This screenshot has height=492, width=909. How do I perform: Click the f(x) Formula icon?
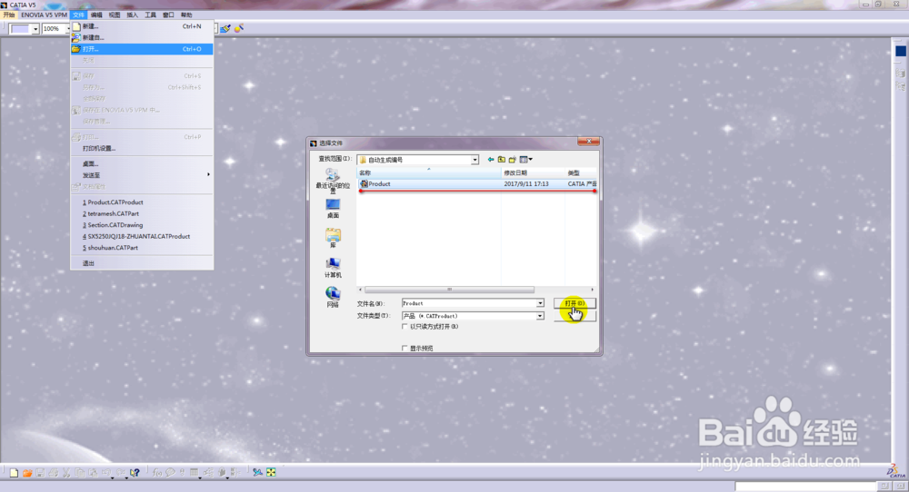click(157, 473)
